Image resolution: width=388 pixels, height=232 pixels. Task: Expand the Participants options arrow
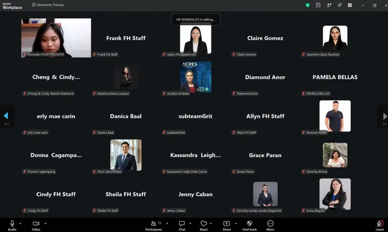tap(167, 224)
